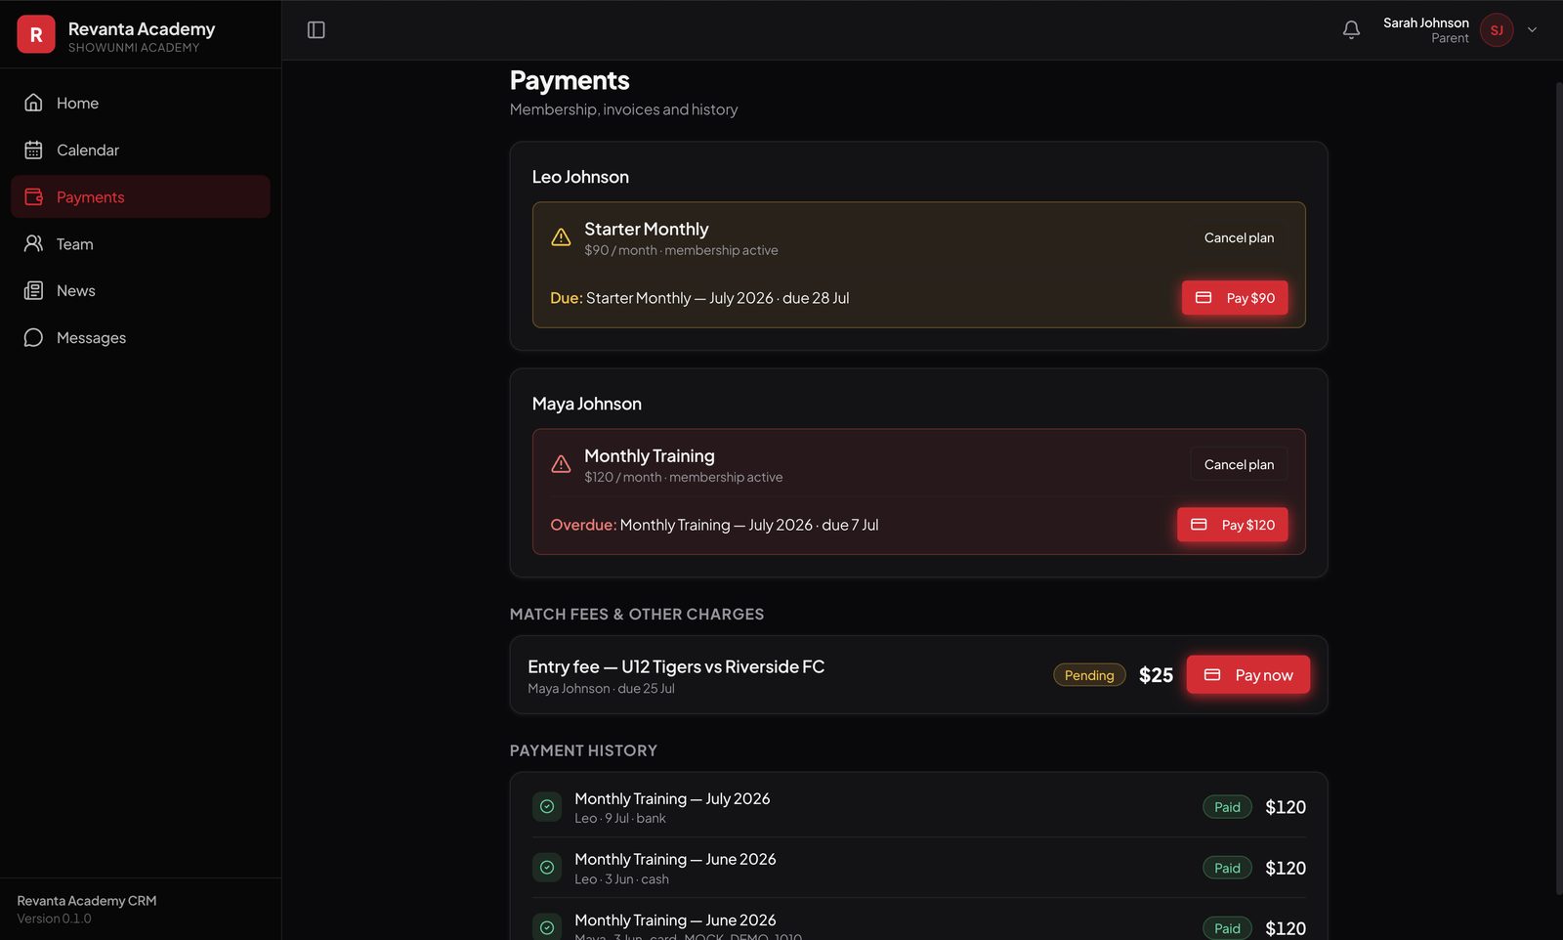Click 'Leo · 3 Jun · cash' text
The image size is (1563, 940).
point(621,879)
